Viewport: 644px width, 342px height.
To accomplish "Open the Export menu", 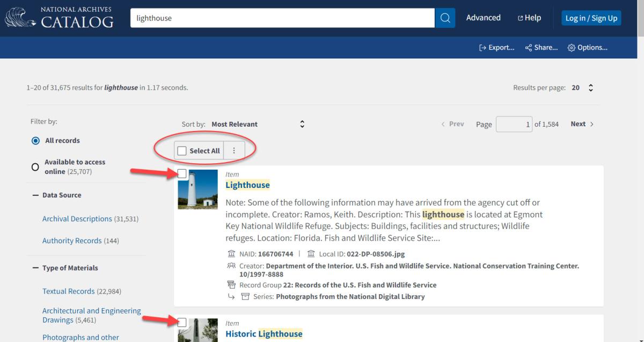I will pyautogui.click(x=496, y=47).
